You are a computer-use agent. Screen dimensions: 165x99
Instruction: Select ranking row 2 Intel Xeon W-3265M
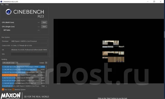click(x=23, y=70)
